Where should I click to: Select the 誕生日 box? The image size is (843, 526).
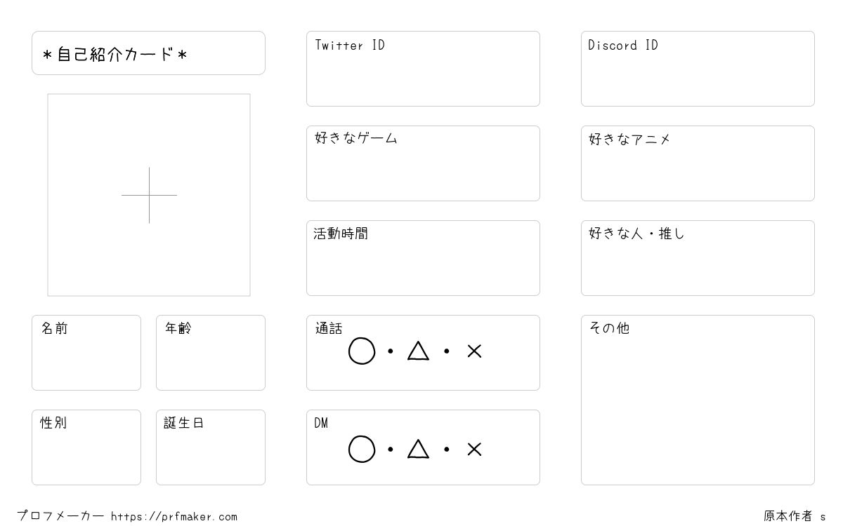[x=211, y=447]
